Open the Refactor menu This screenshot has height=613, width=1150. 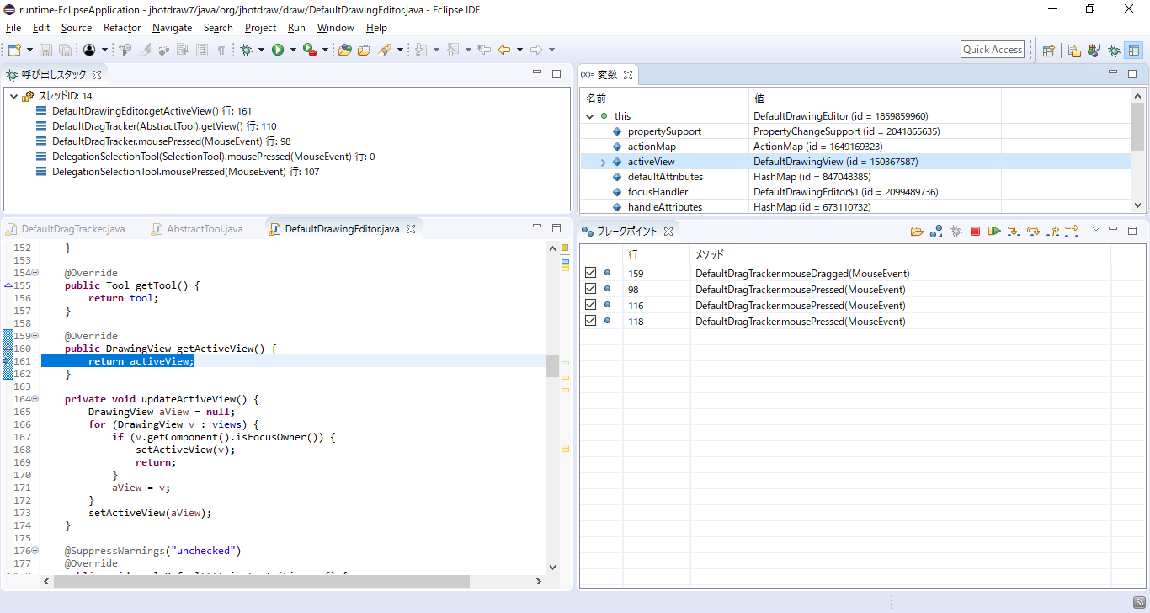[x=122, y=28]
